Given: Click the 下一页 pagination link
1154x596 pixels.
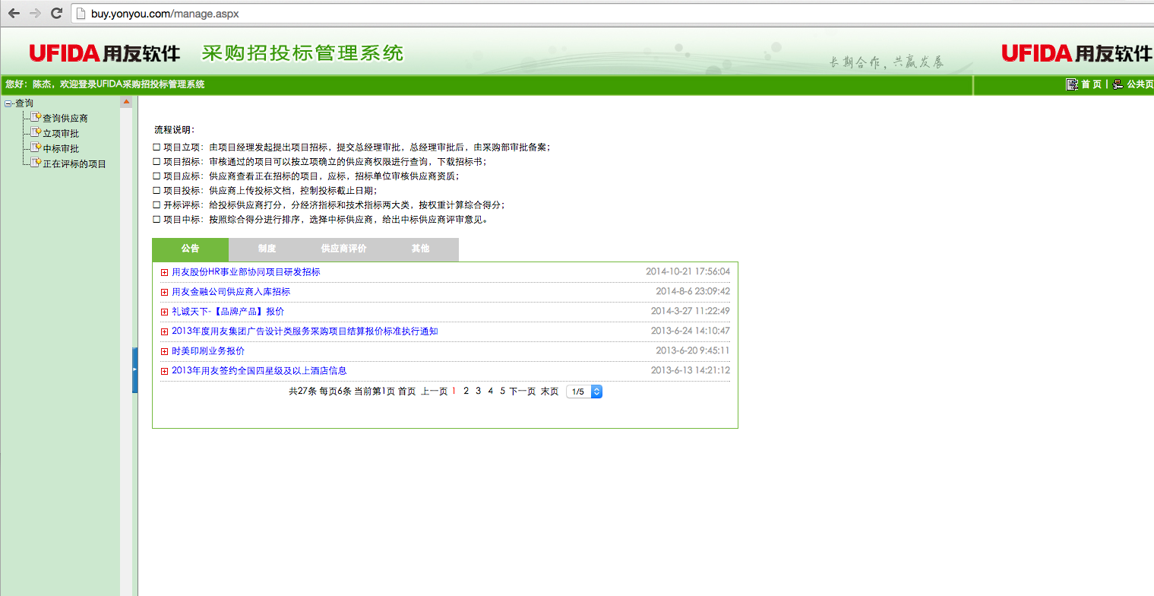Looking at the screenshot, I should tap(523, 392).
